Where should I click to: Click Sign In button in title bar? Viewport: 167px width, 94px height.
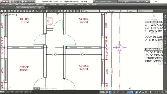click(125, 2)
